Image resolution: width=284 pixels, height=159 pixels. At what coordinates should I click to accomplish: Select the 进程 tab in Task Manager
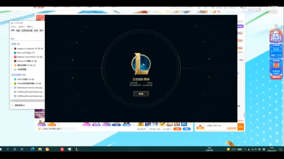pyautogui.click(x=12, y=30)
